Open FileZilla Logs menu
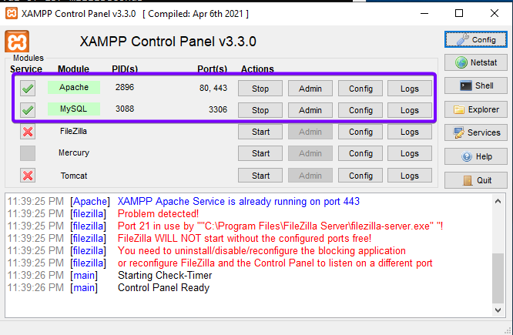Image resolution: width=513 pixels, height=335 pixels. 410,132
